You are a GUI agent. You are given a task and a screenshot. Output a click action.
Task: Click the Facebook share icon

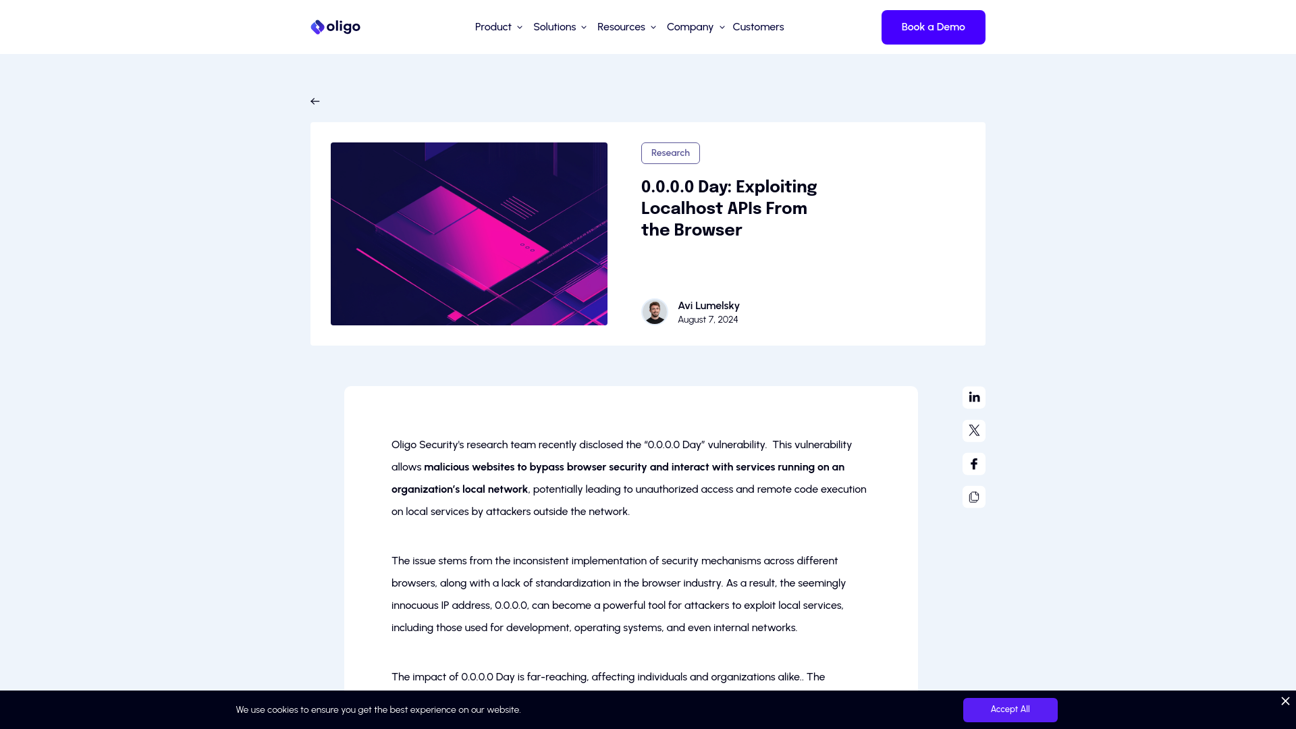click(x=974, y=464)
